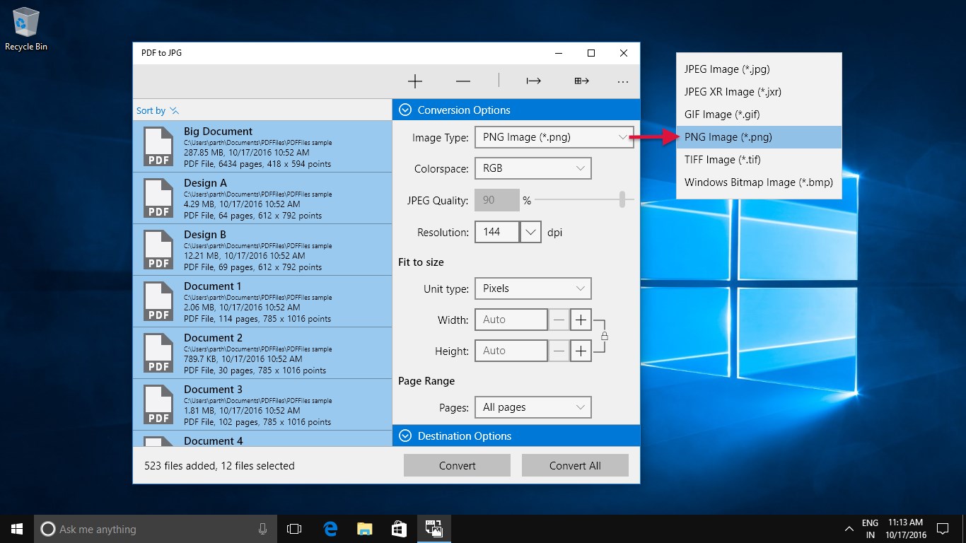This screenshot has width=966, height=543.
Task: Click the convert all grid-arrow toolbar icon
Action: (x=581, y=81)
